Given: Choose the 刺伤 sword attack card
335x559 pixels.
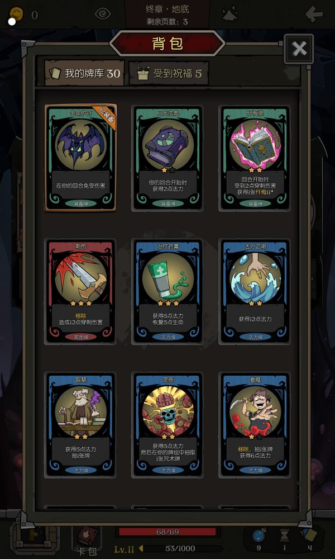Looking at the screenshot, I should [81, 291].
